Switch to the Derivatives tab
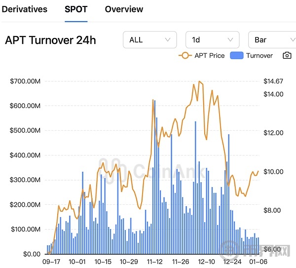Screen dimensions: 296x268 (25, 9)
